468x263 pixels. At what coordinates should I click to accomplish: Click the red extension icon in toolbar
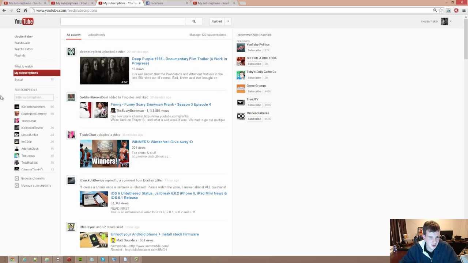(456, 10)
